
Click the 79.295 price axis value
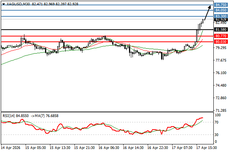(x=221, y=48)
